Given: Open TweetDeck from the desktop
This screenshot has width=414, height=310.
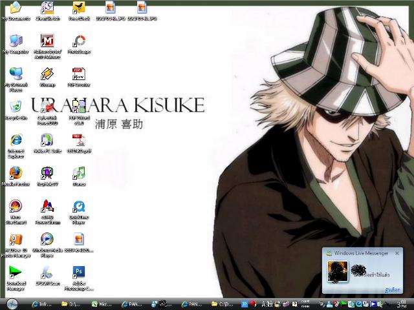Looking at the screenshot, I should (x=79, y=11).
